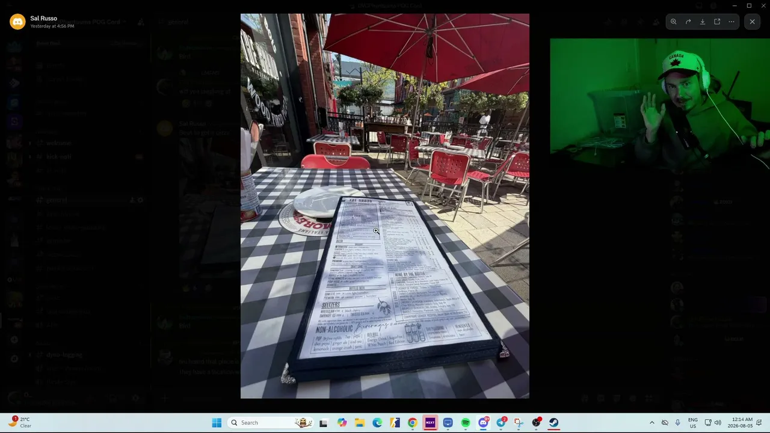Open Snipping Tool from the taskbar

point(519,423)
